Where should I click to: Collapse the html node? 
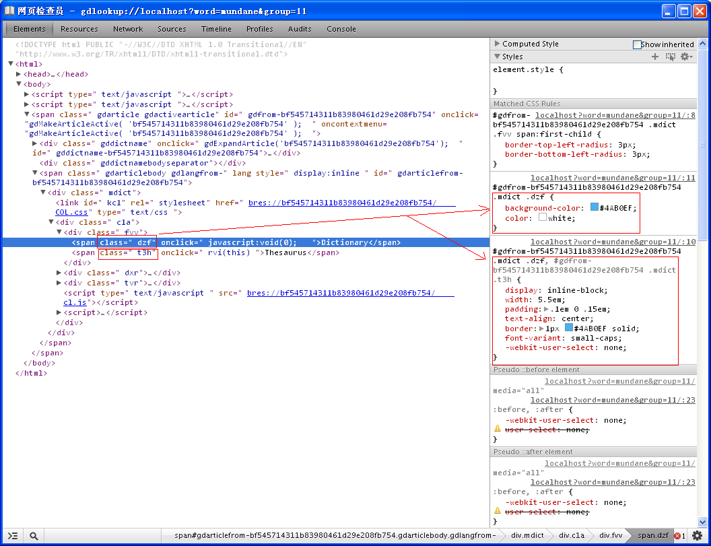[x=11, y=64]
